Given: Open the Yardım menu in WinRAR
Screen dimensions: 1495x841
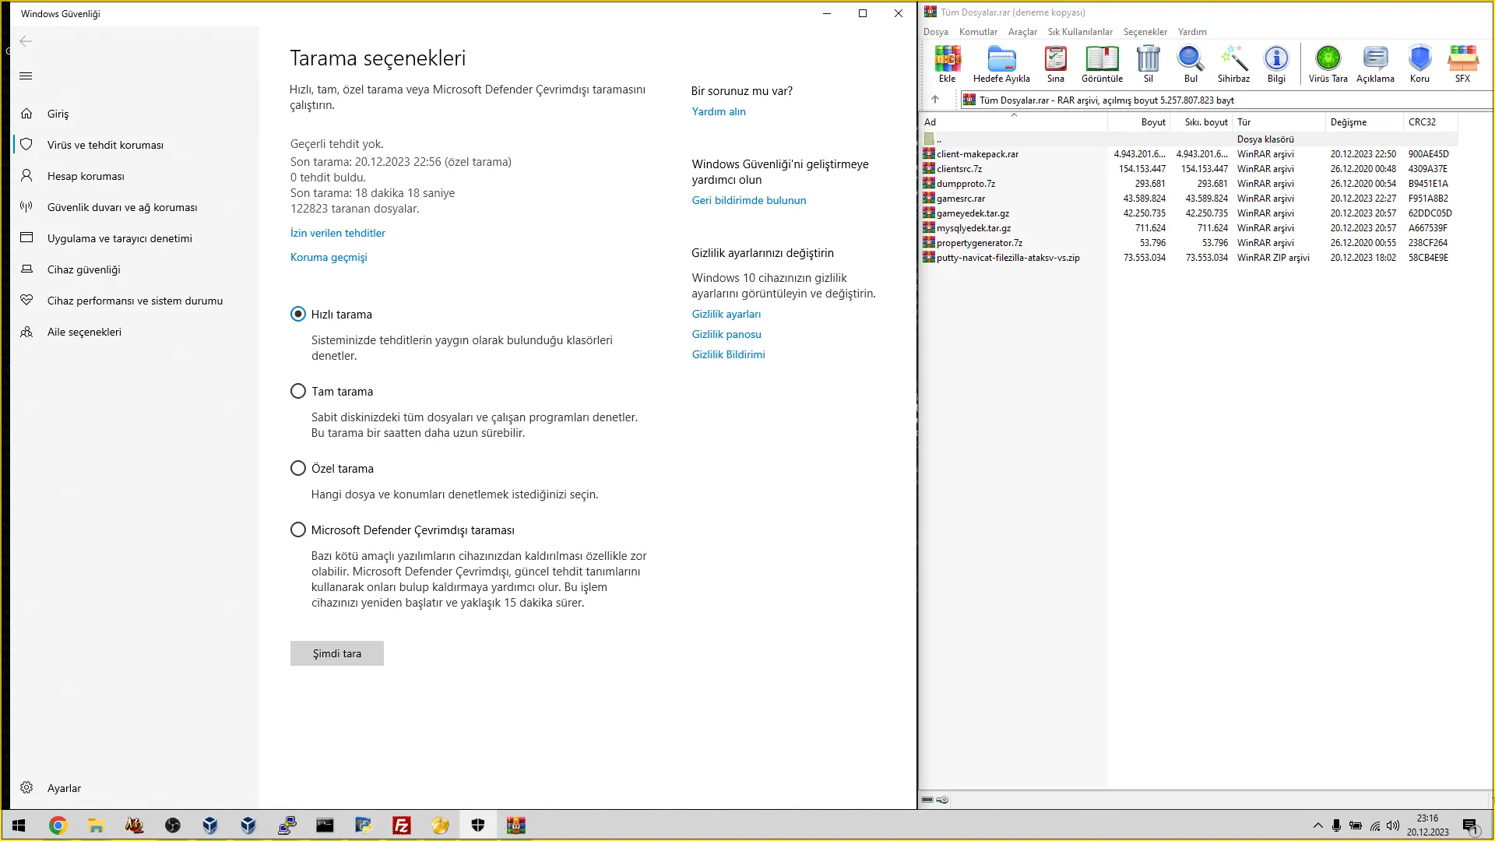Looking at the screenshot, I should [x=1192, y=32].
